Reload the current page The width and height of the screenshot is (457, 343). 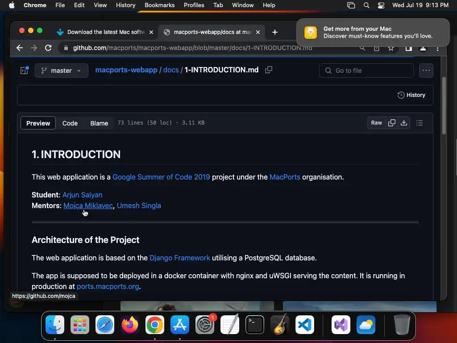pyautogui.click(x=48, y=48)
